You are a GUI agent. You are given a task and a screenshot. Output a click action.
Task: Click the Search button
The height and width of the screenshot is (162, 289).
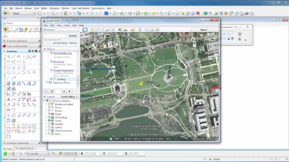tap(73, 36)
